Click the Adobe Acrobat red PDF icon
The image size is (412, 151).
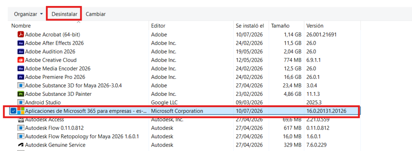(21, 35)
